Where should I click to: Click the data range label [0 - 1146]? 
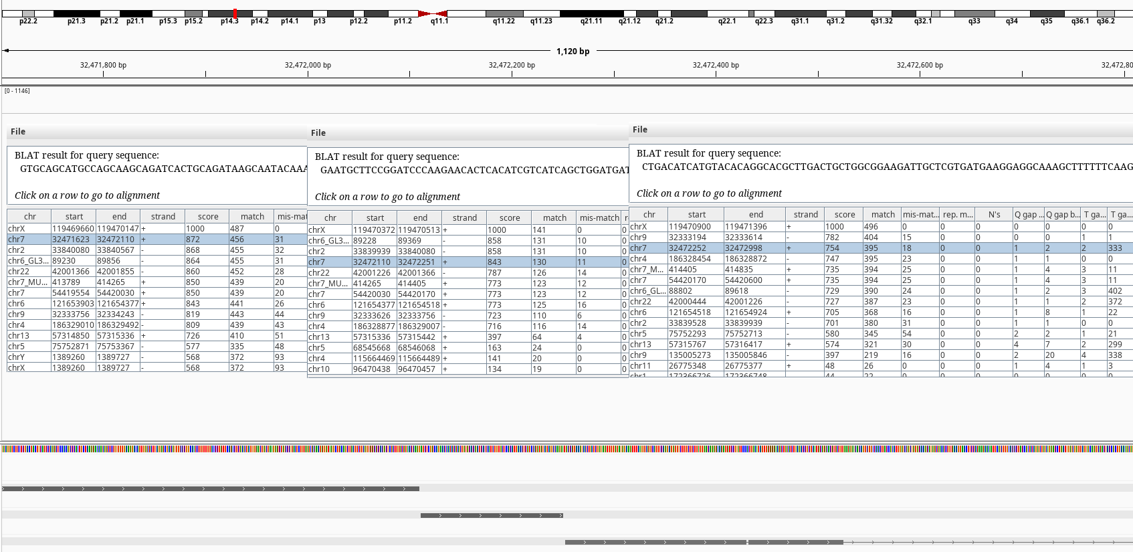pos(17,90)
